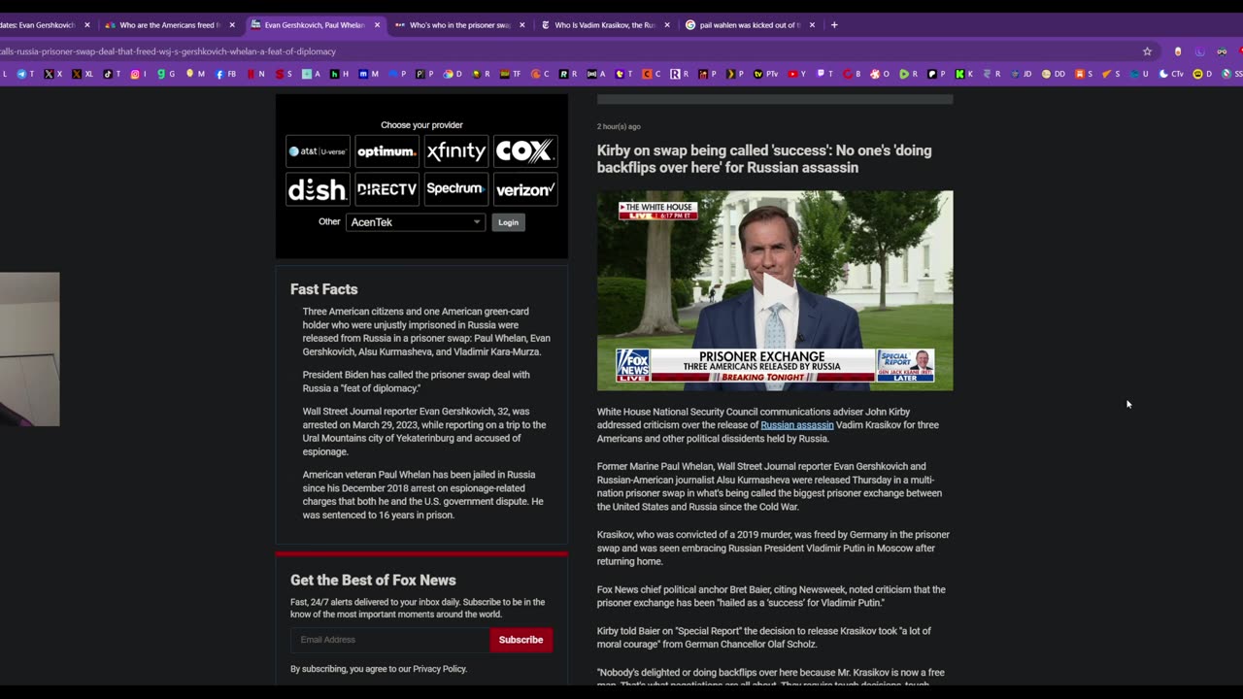The width and height of the screenshot is (1243, 699).
Task: Choose AT&T U-verse as provider
Action: coord(318,151)
